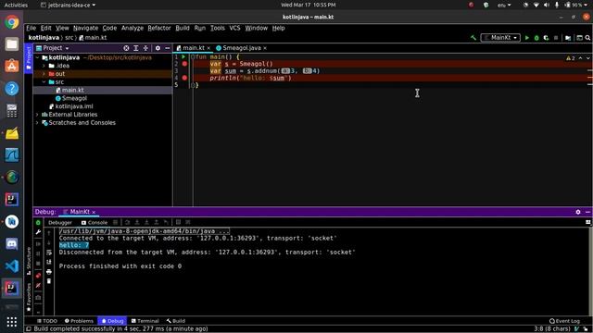Click the Stop square in top toolbar
This screenshot has height=333, width=593.
(x=556, y=38)
